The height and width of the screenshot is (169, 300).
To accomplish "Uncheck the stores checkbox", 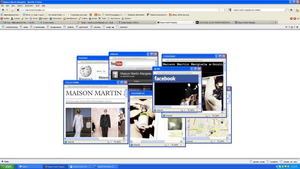I will (91, 27).
